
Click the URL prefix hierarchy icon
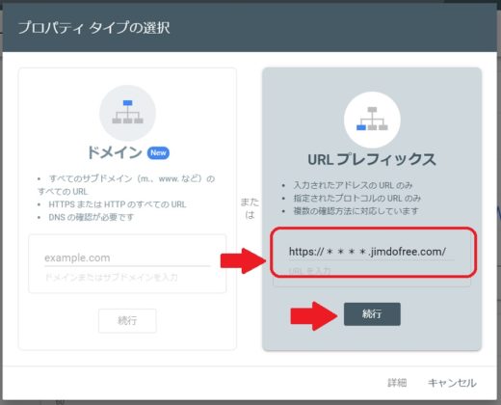[x=372, y=120]
